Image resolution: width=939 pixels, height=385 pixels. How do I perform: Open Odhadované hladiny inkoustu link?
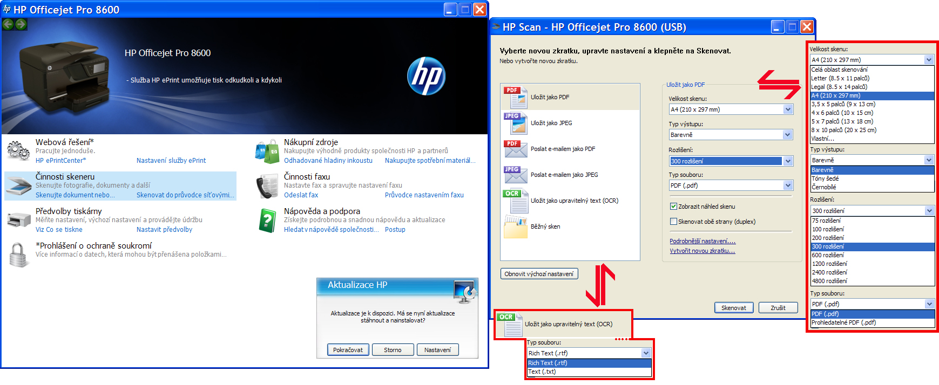coord(328,161)
